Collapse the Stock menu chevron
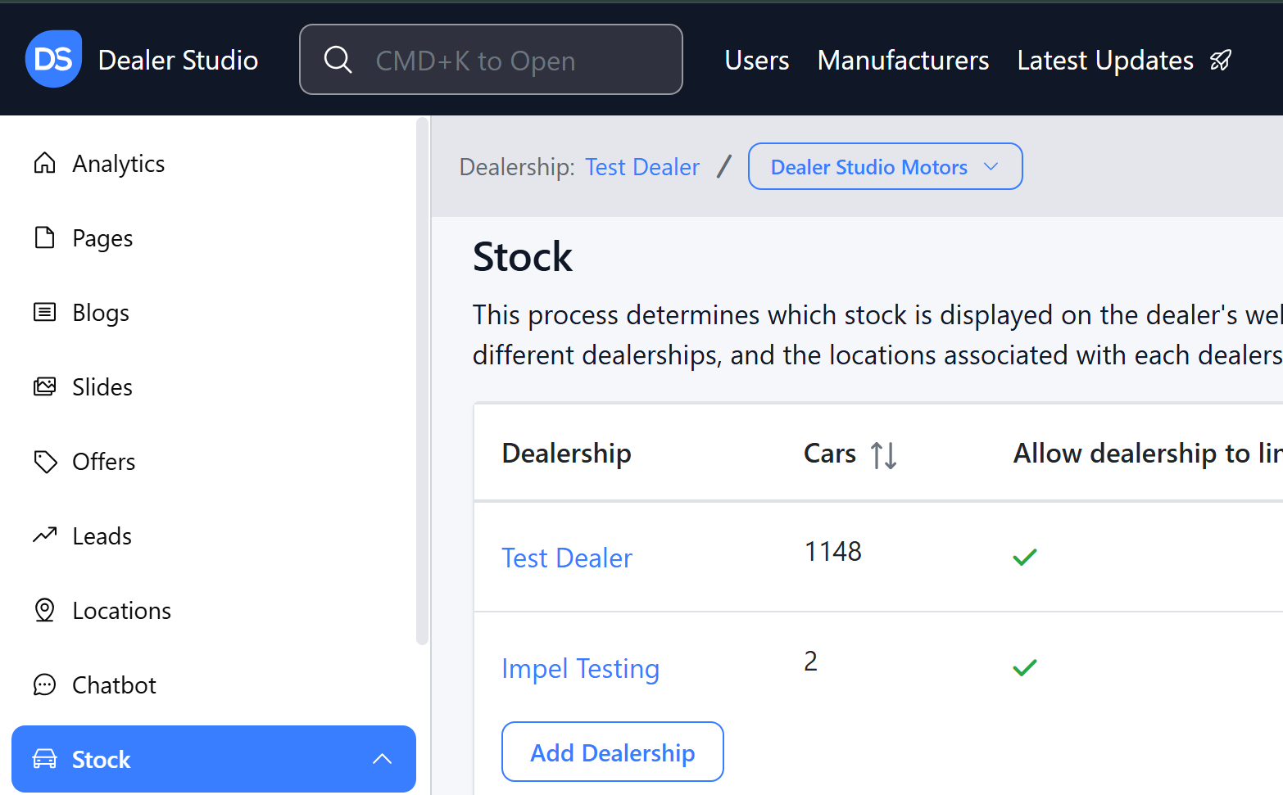This screenshot has height=795, width=1283. tap(382, 759)
